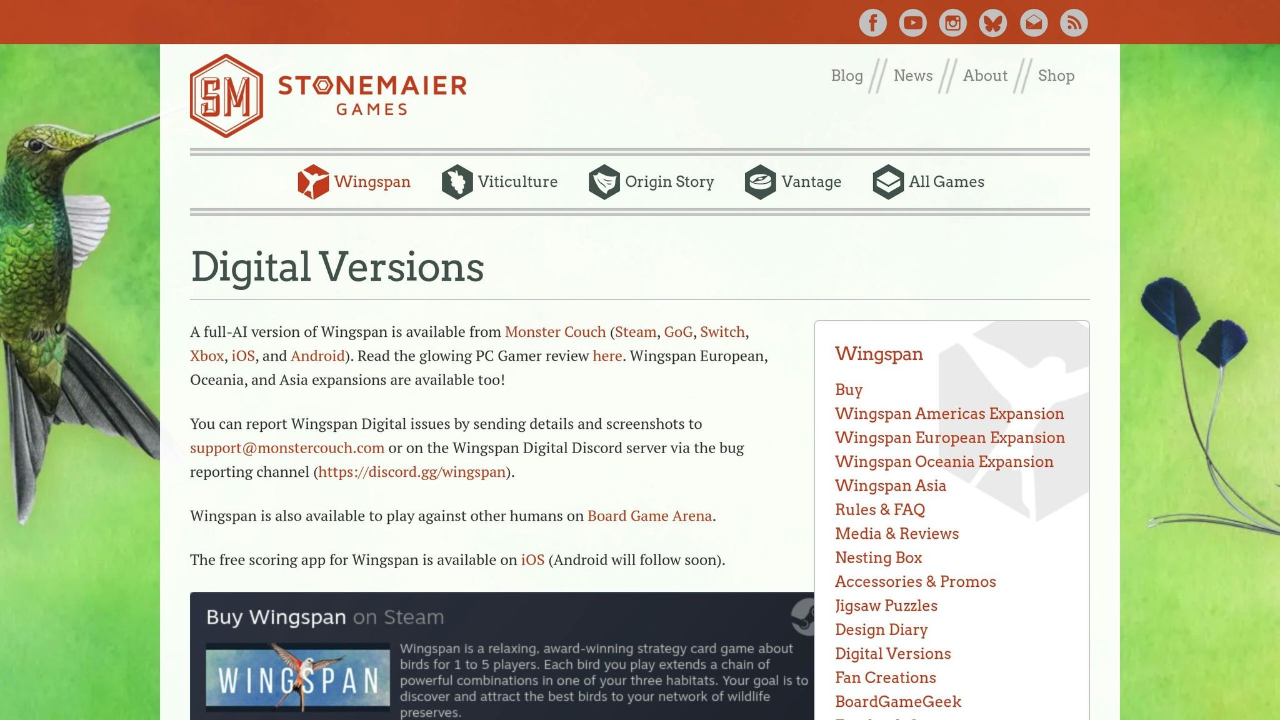Click the All Games stacked icon

[x=887, y=182]
